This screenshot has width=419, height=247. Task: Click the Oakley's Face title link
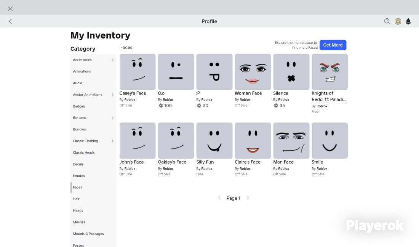tap(172, 162)
